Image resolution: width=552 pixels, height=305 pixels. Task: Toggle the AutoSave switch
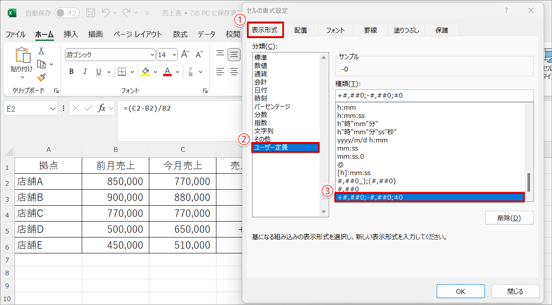pyautogui.click(x=67, y=13)
